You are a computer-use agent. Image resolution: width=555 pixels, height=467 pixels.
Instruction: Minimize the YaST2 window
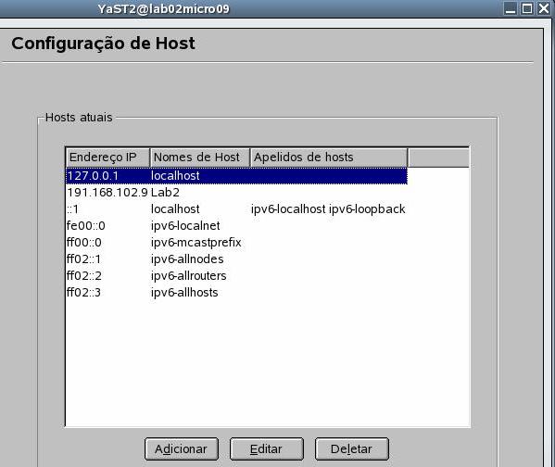pyautogui.click(x=510, y=8)
